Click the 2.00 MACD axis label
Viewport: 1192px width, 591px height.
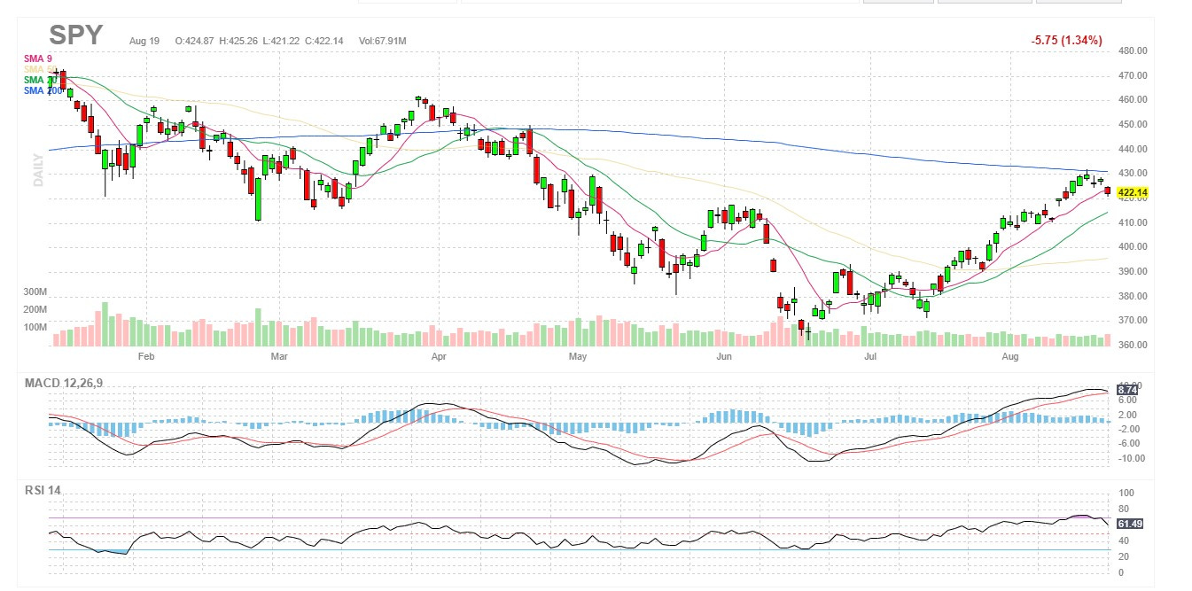click(1127, 415)
